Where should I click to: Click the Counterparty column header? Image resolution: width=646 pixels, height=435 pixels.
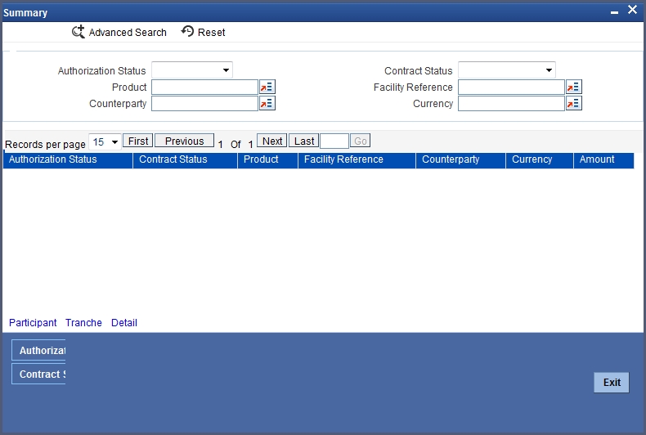(x=461, y=159)
